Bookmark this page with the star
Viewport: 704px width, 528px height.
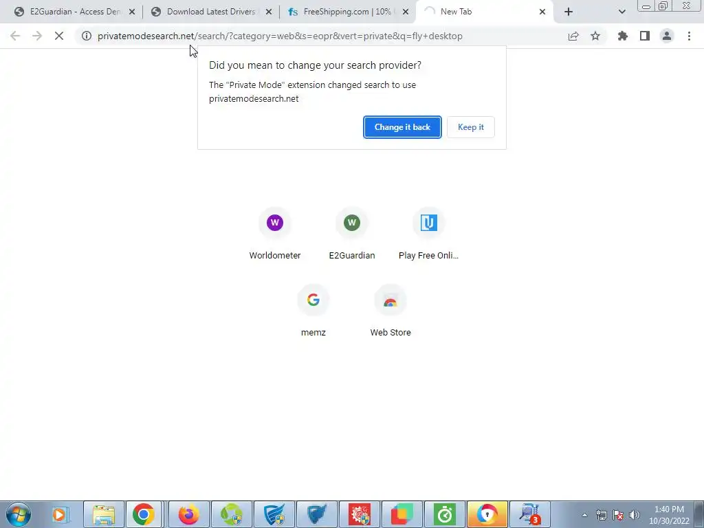click(x=595, y=36)
